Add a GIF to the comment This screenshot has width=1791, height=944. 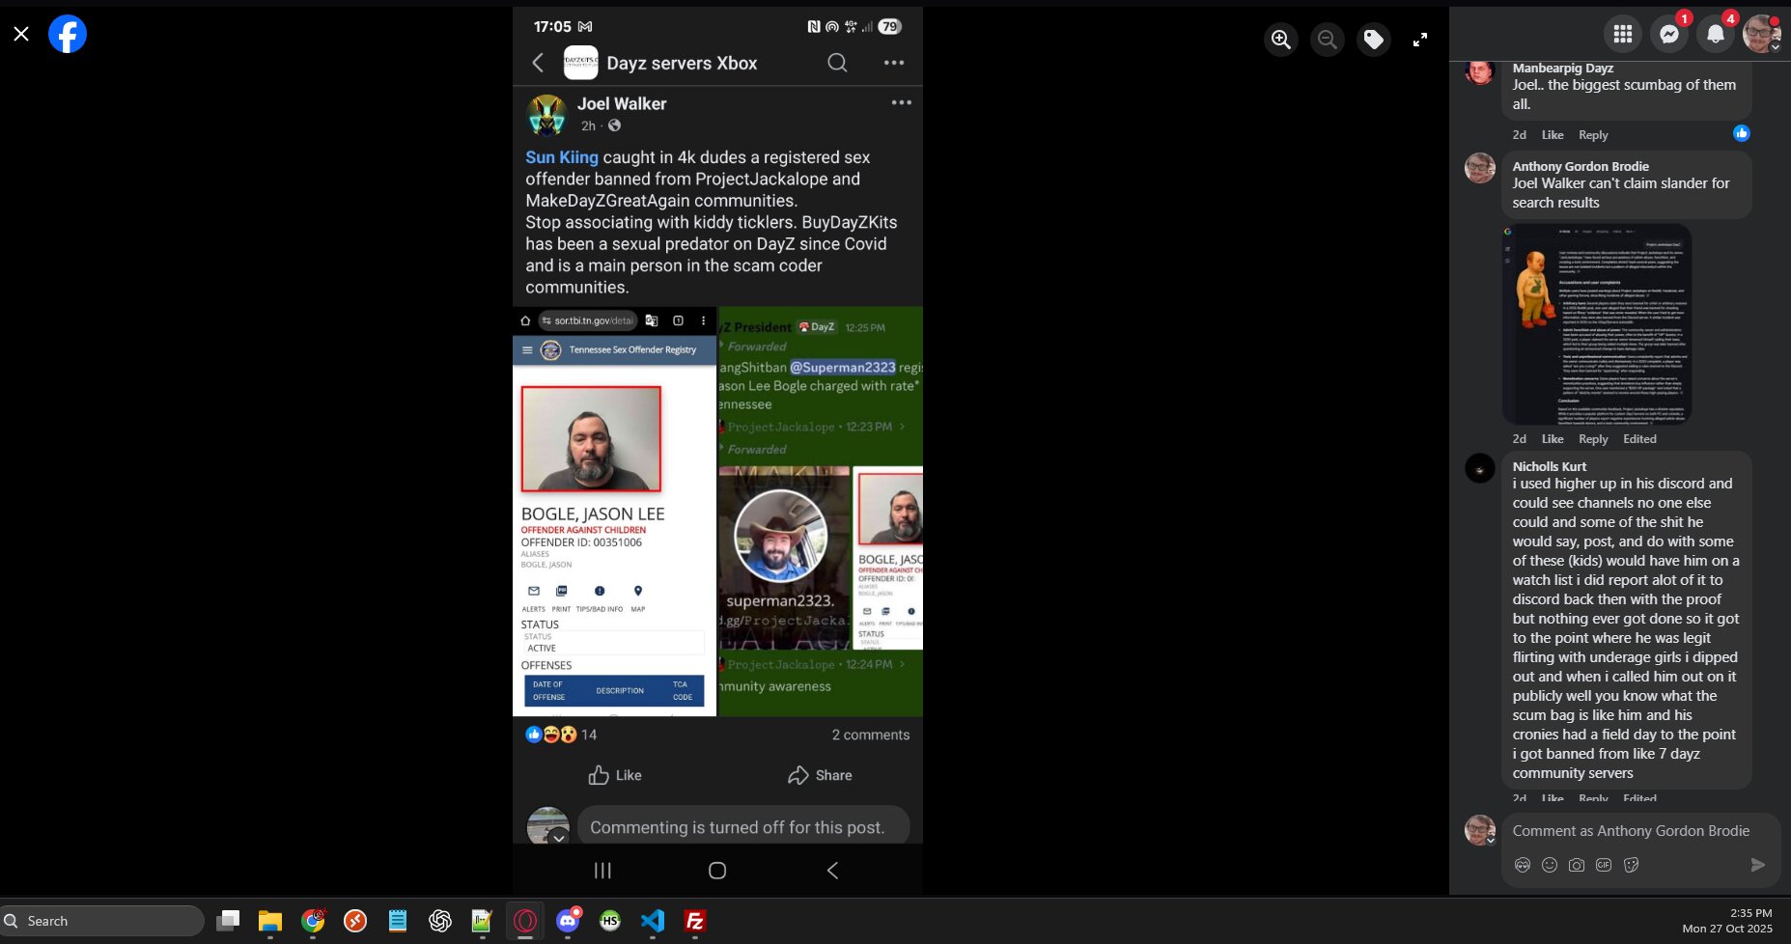1604,865
